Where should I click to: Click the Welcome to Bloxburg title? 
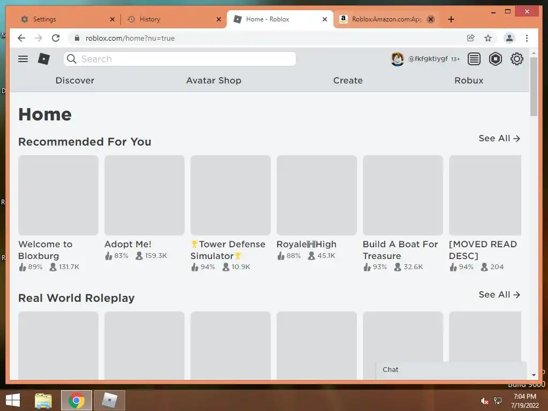point(45,250)
